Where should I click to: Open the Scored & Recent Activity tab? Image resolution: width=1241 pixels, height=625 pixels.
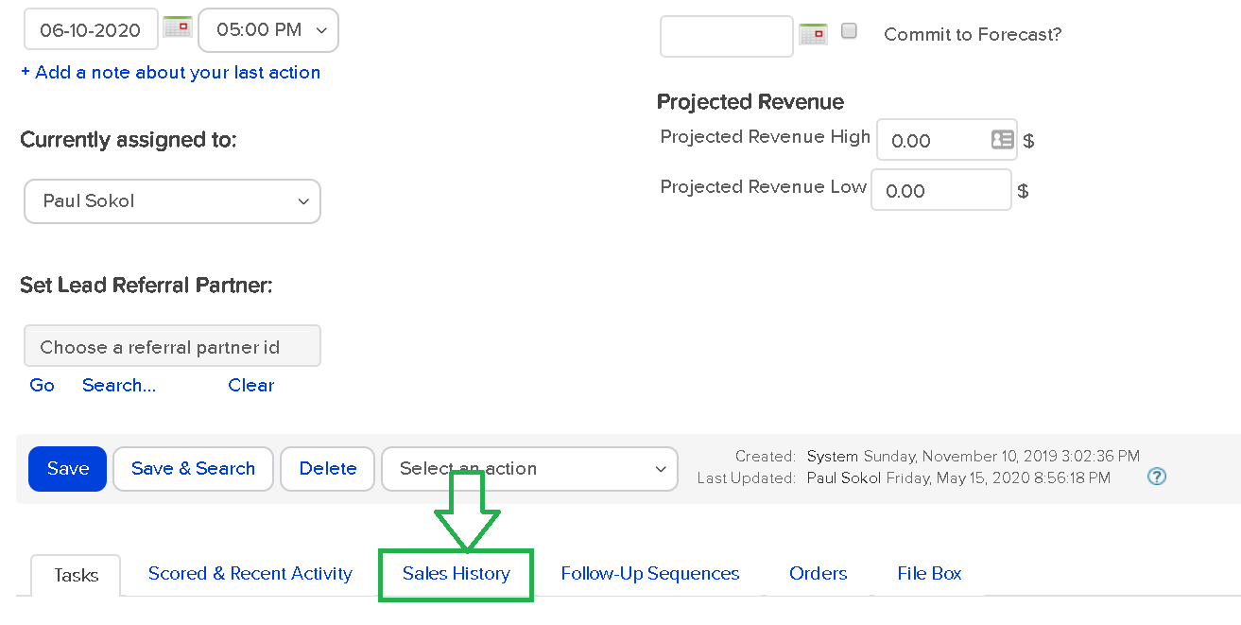(250, 573)
